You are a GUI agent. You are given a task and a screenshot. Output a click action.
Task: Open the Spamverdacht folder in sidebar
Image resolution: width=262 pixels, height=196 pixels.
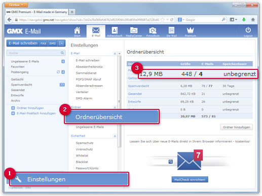21,85
